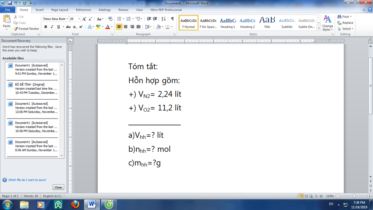373x210 pixels.
Task: Click the Save icon in Quick Access Toolbar
Action: pos(10,3)
